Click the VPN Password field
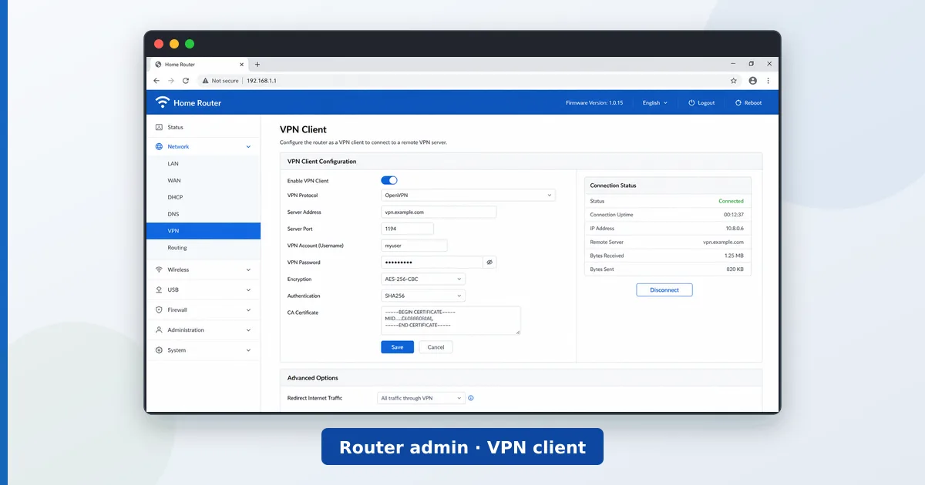This screenshot has width=925, height=485. tap(432, 263)
